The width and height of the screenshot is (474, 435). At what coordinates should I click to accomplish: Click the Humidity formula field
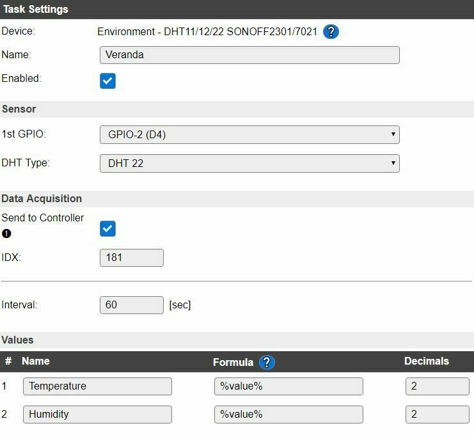coord(288,415)
